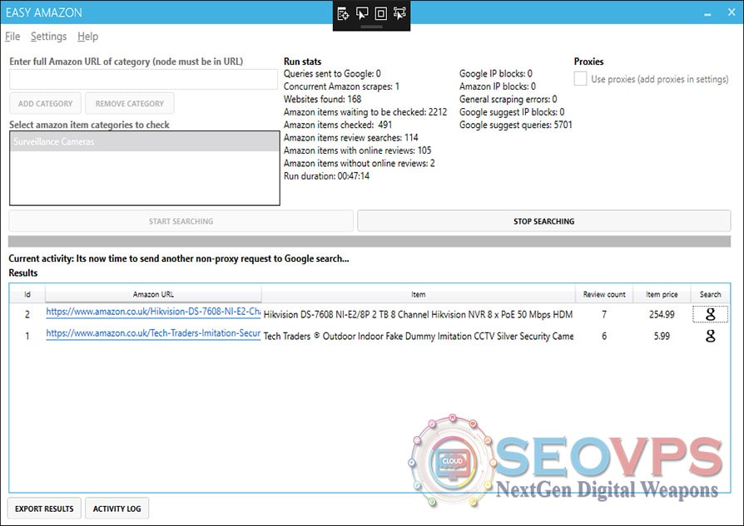The width and height of the screenshot is (744, 526).
Task: Select the pointer icon in the top capture toolbar
Action: click(362, 14)
